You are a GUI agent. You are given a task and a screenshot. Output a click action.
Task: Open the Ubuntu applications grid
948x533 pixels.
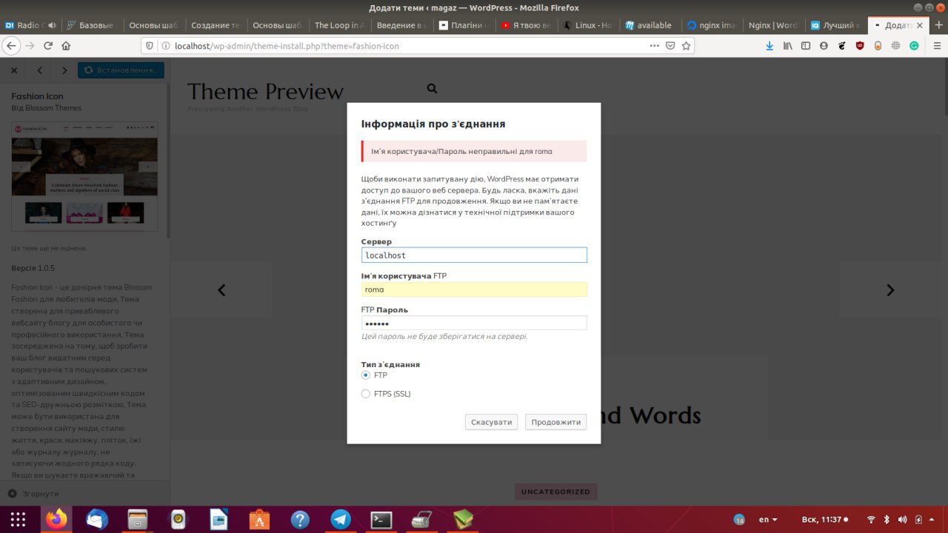pos(19,520)
